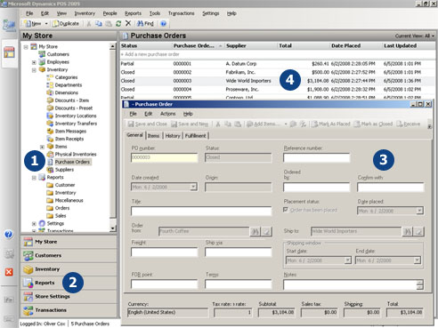
Task: Click the calendar store icon in left strip
Action: [9, 52]
